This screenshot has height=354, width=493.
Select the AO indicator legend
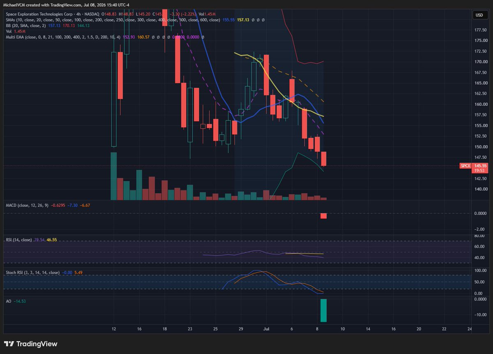(x=9, y=301)
